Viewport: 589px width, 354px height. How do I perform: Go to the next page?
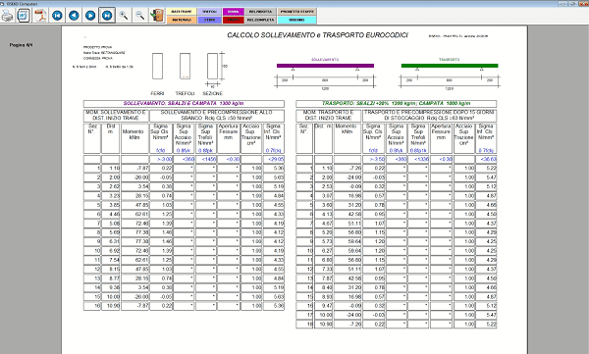[x=90, y=16]
